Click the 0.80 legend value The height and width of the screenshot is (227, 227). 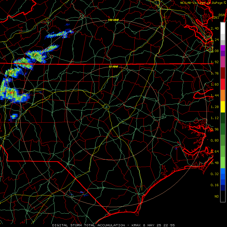215,140
